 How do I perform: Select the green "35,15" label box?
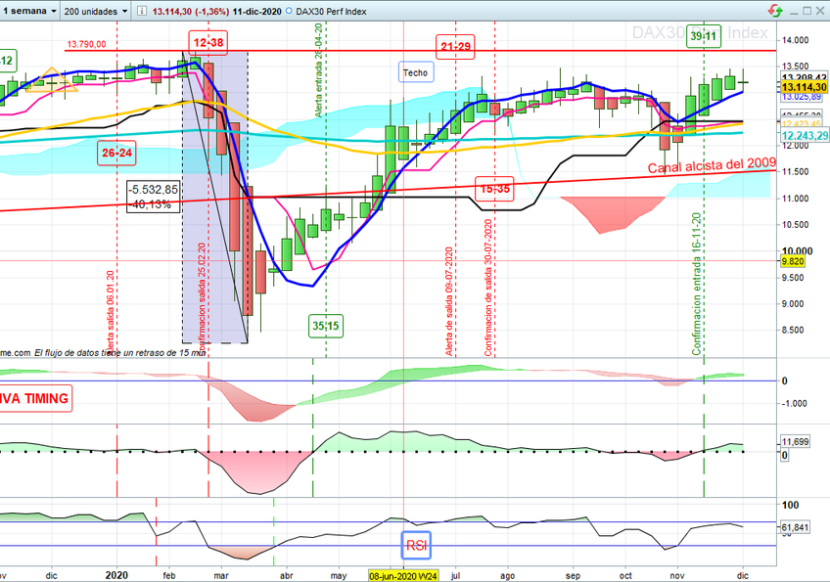point(326,326)
